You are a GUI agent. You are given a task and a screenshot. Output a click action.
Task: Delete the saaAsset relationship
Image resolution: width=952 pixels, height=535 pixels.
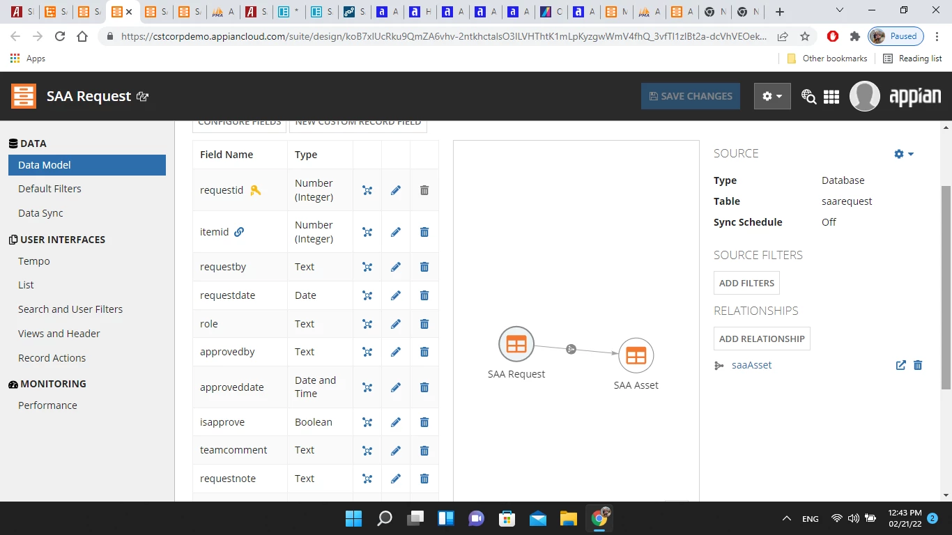(918, 365)
